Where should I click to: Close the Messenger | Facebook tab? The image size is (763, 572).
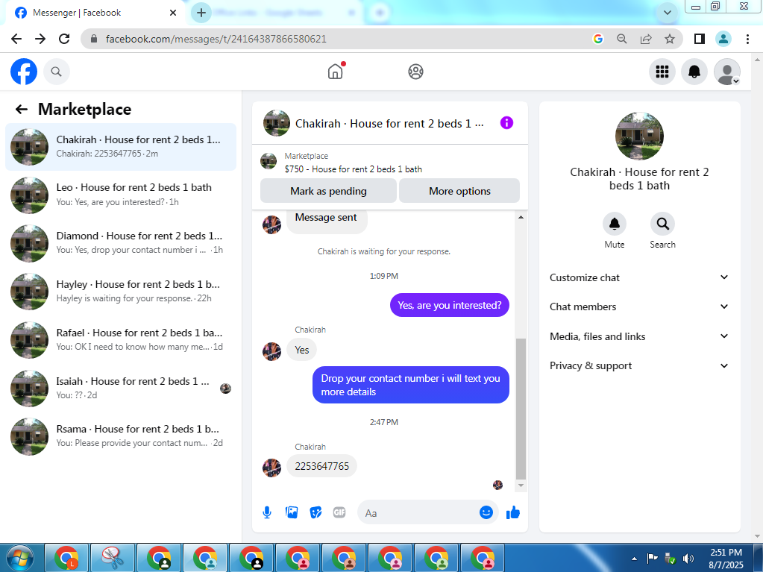pyautogui.click(x=173, y=13)
